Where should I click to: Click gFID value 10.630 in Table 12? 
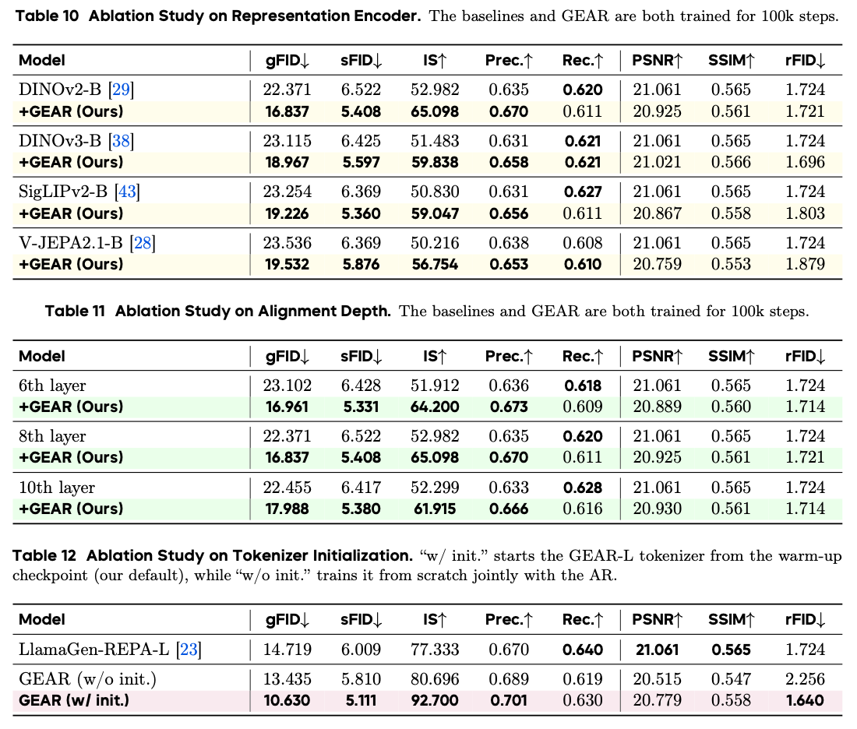point(287,700)
